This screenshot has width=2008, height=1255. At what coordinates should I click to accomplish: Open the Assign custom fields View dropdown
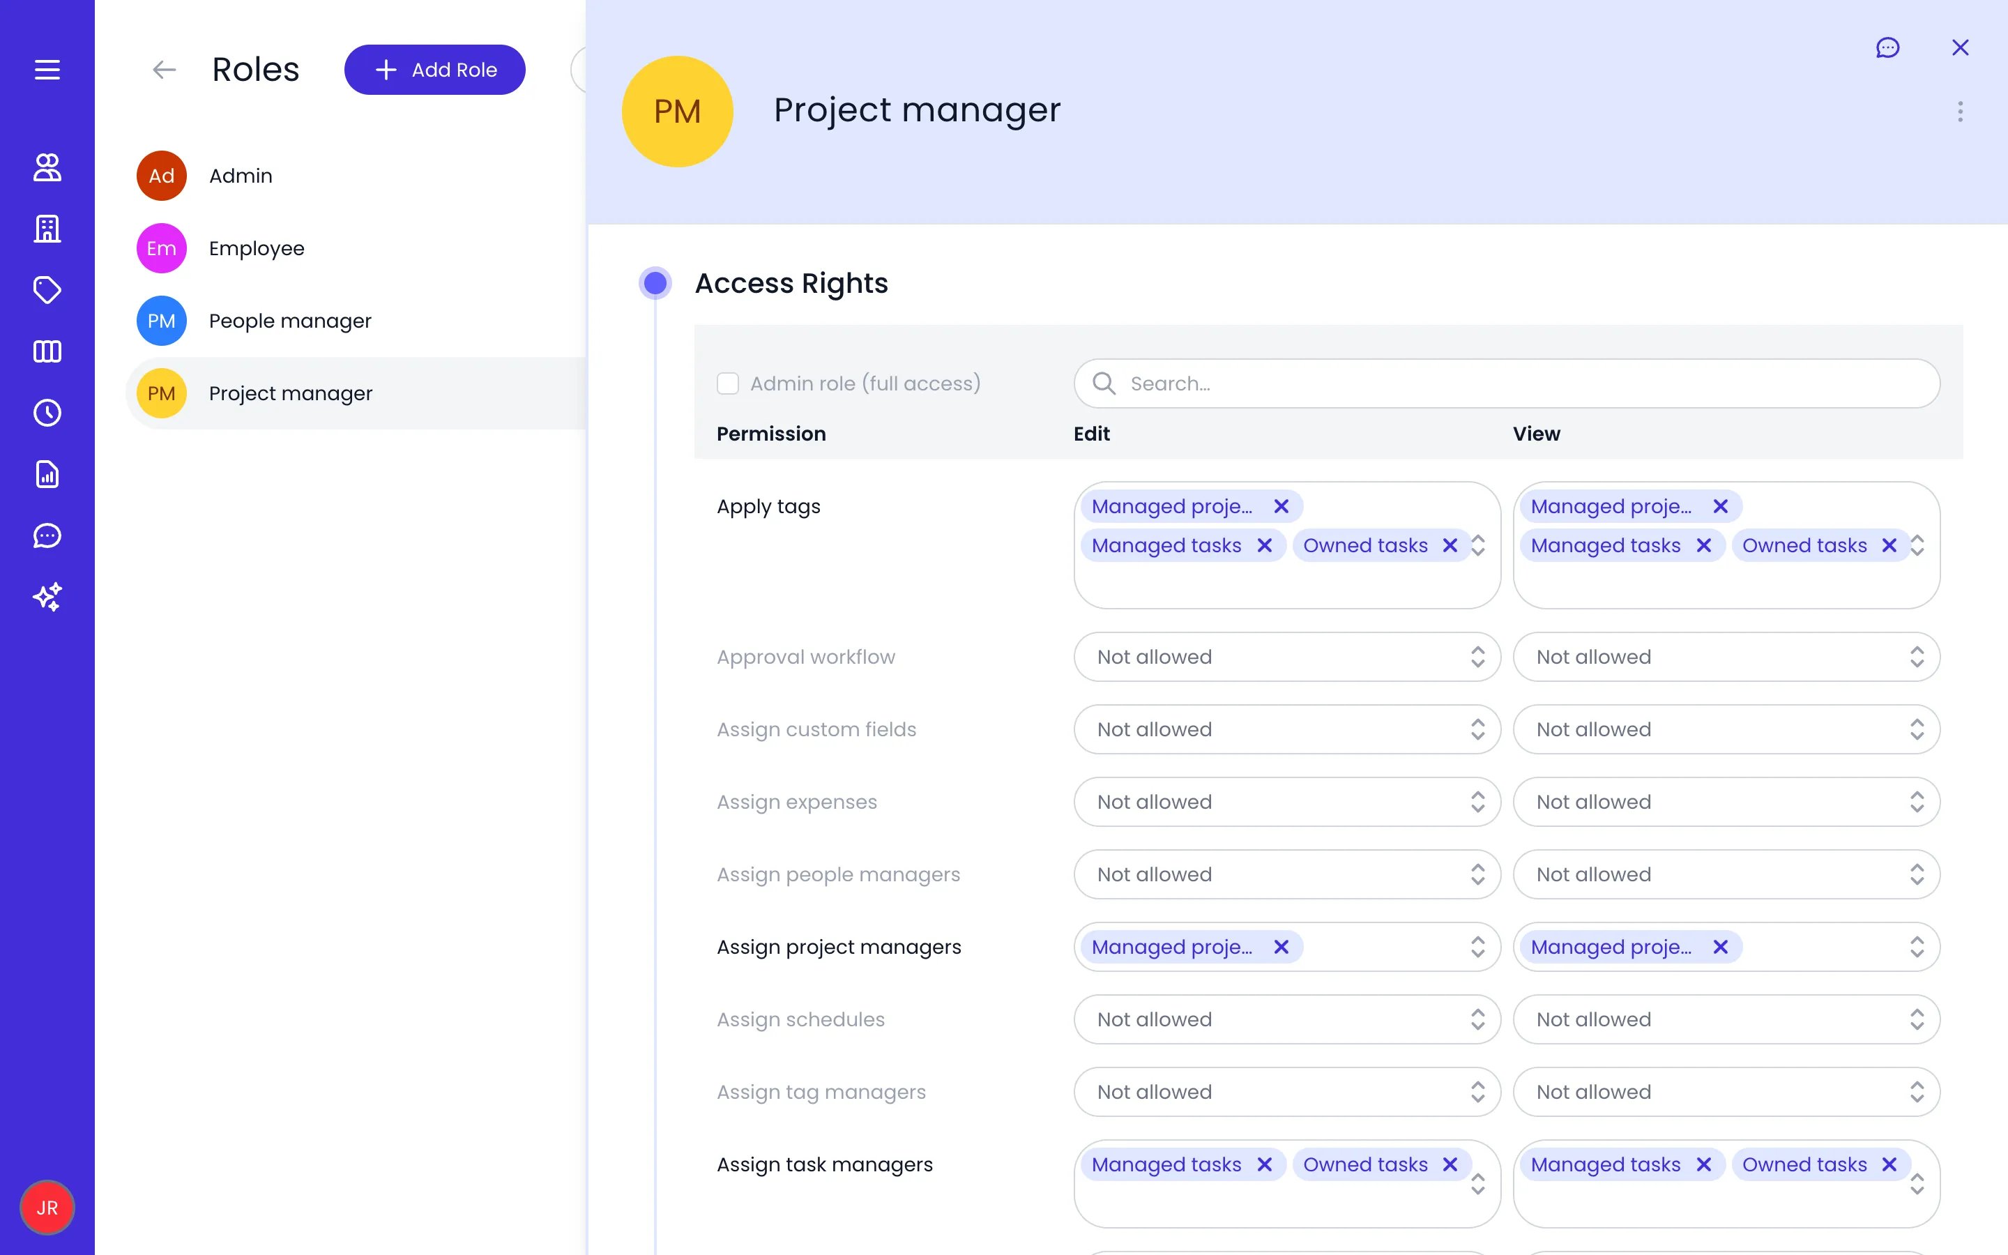coord(1726,729)
